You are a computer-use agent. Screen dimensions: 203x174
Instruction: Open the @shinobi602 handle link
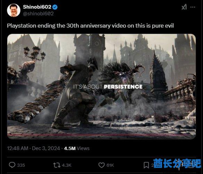pyautogui.click(x=38, y=14)
